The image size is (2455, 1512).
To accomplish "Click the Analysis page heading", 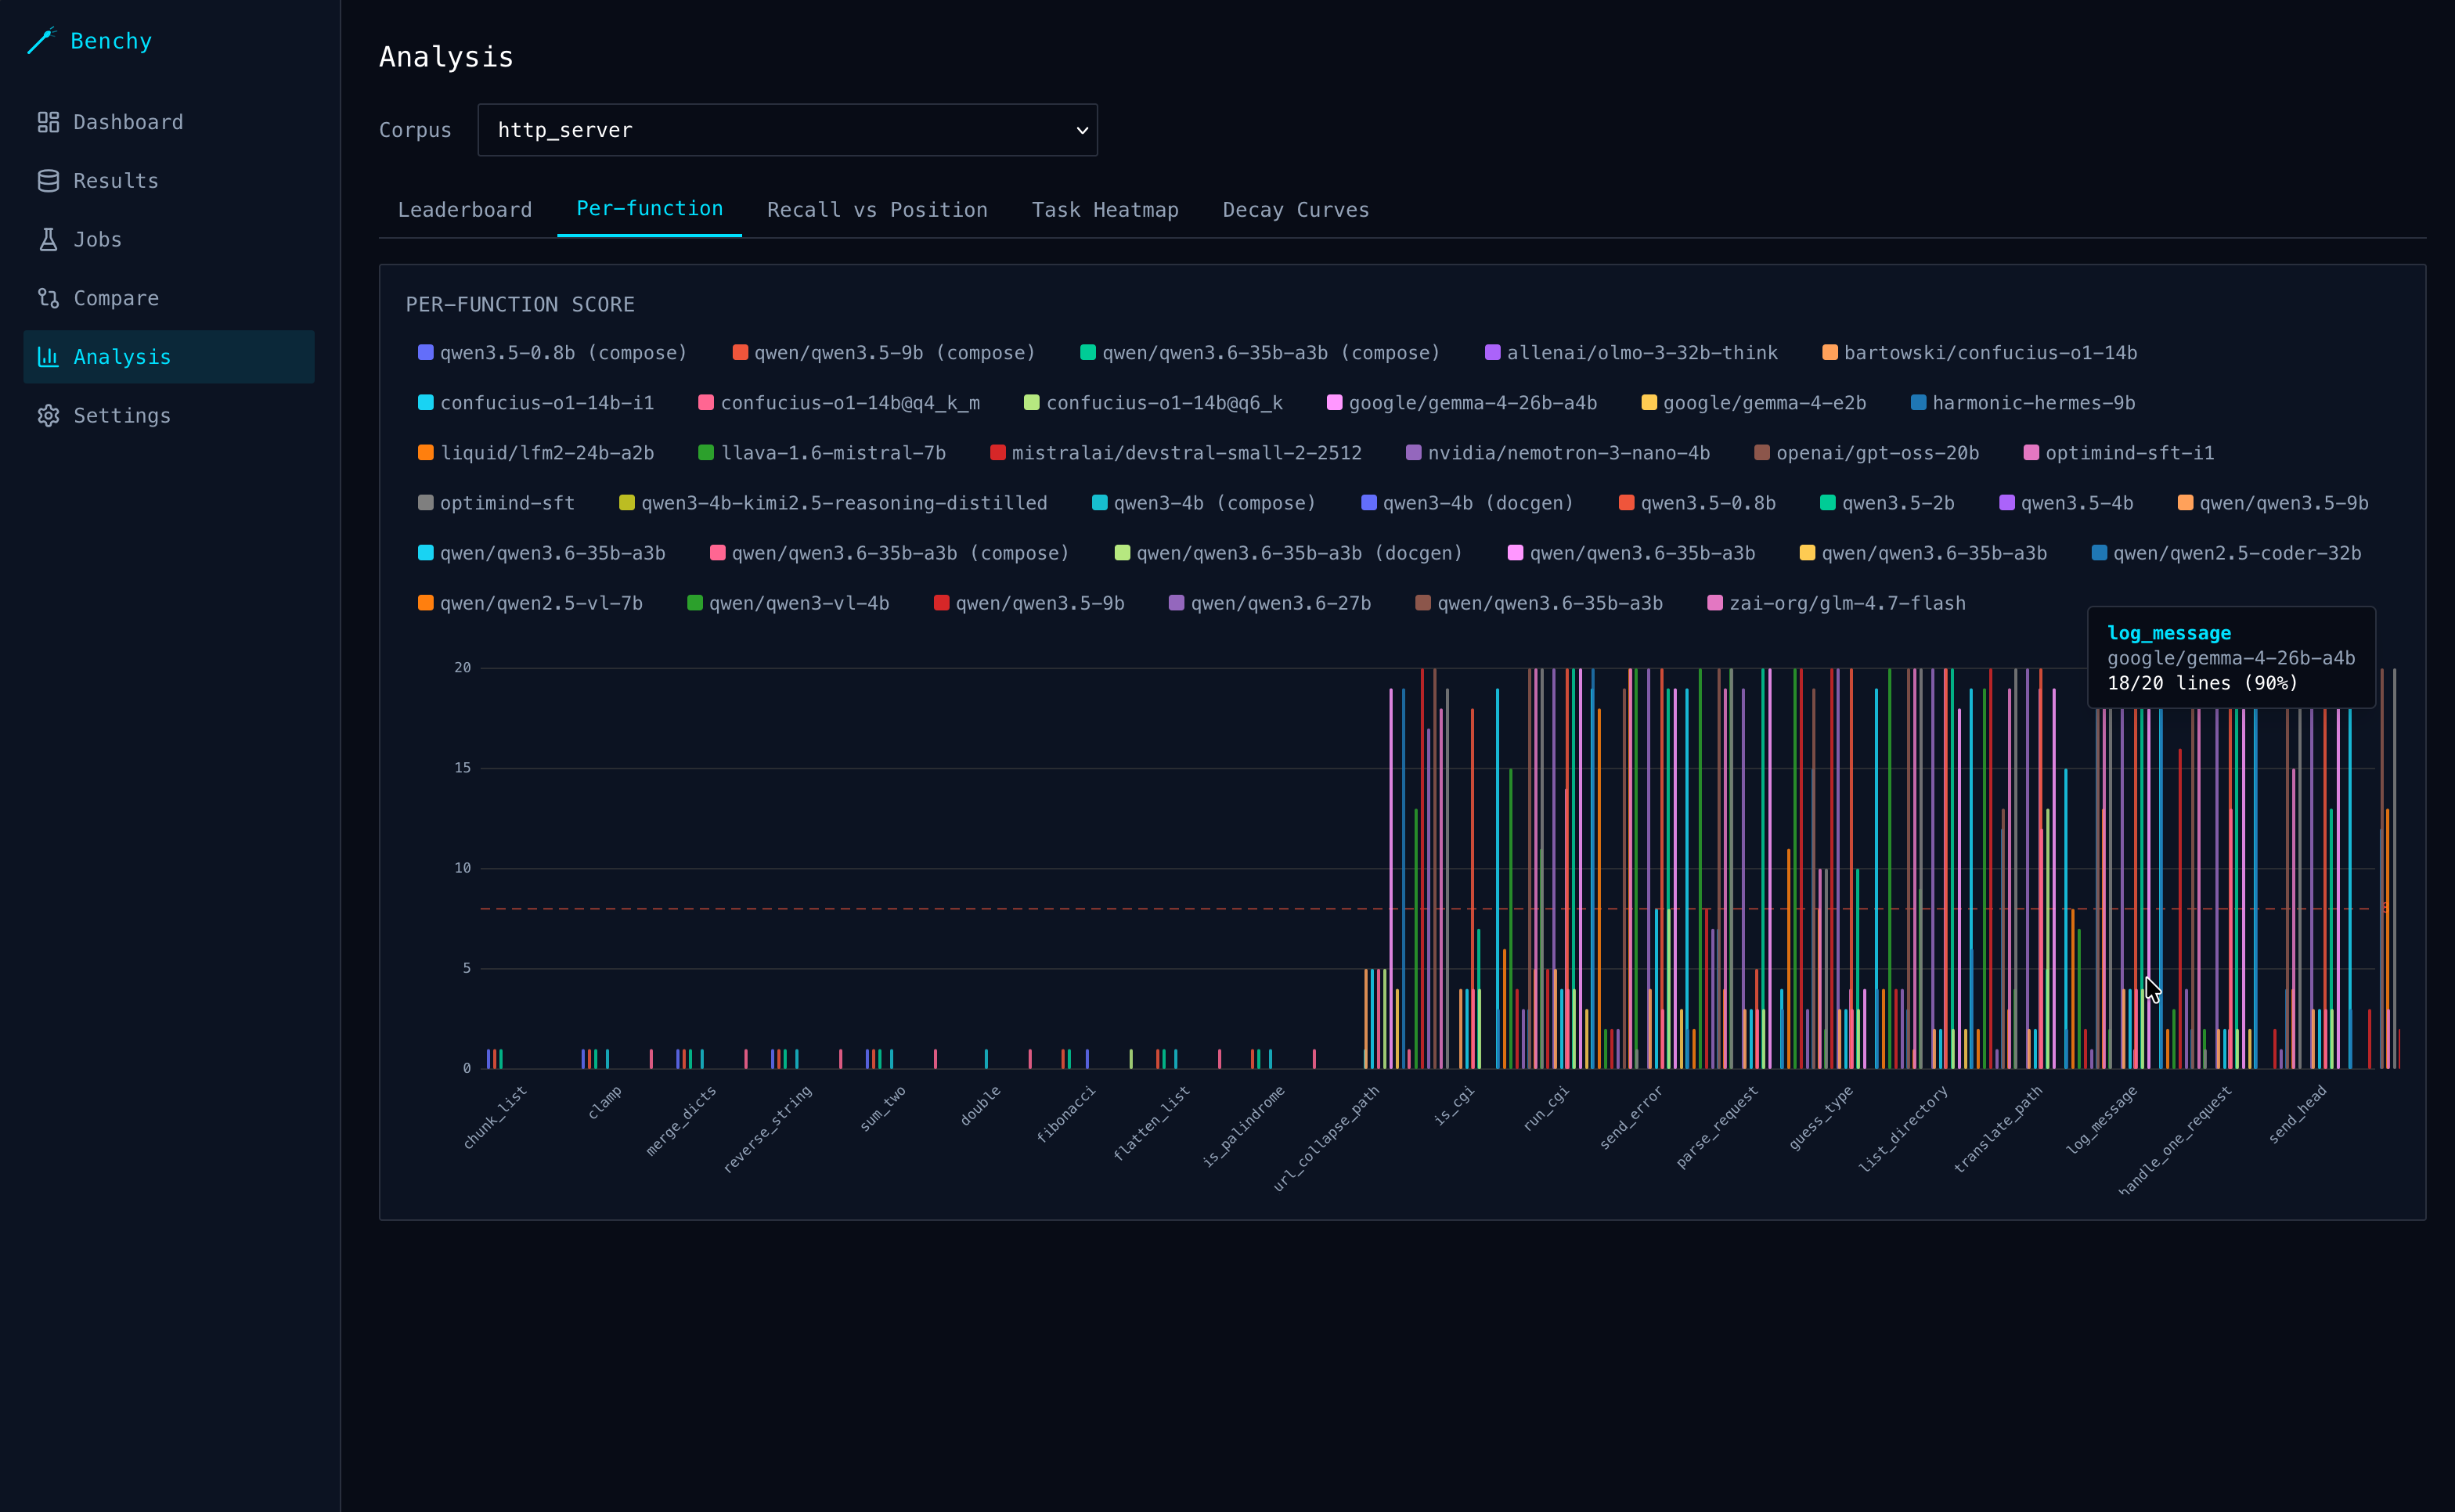I will 446,57.
